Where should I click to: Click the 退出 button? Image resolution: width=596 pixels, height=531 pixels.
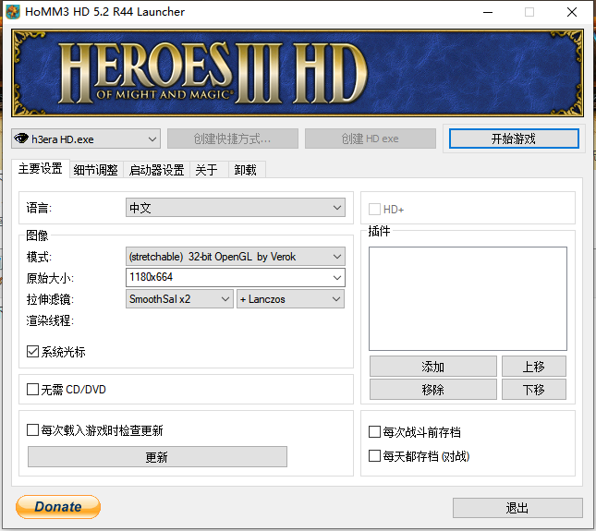[x=517, y=508]
